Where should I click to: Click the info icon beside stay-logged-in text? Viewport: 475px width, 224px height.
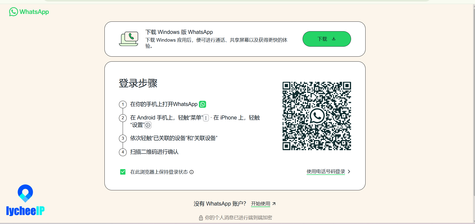[192, 172]
